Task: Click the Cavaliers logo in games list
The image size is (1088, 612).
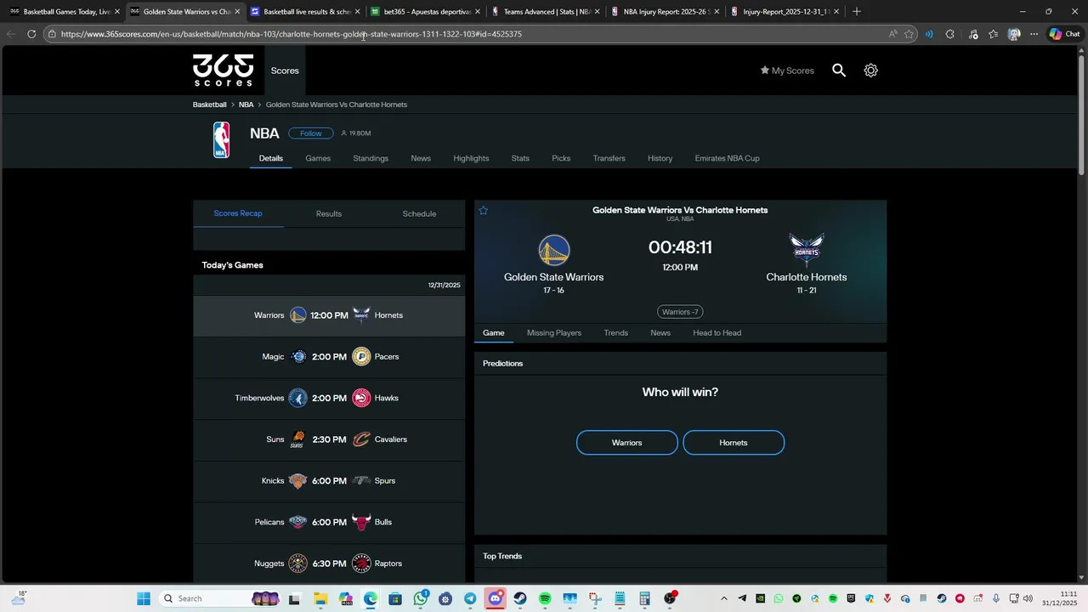Action: (361, 439)
